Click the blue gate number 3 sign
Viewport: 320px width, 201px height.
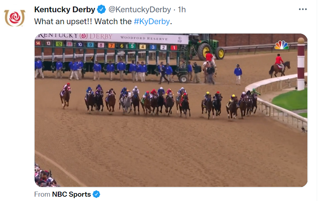[153, 47]
